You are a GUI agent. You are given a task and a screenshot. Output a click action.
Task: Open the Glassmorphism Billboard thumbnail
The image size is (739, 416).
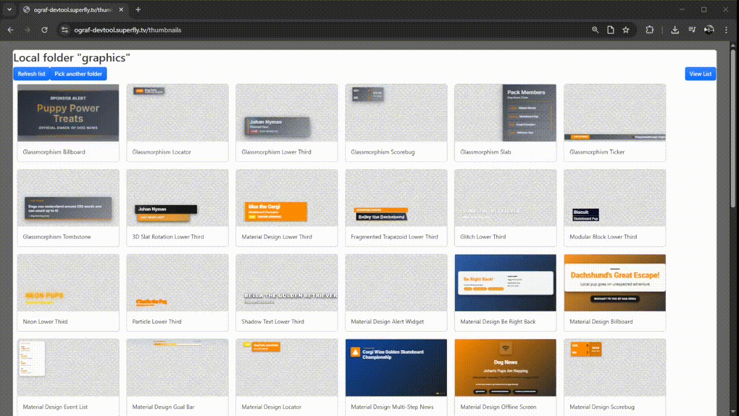(x=68, y=113)
